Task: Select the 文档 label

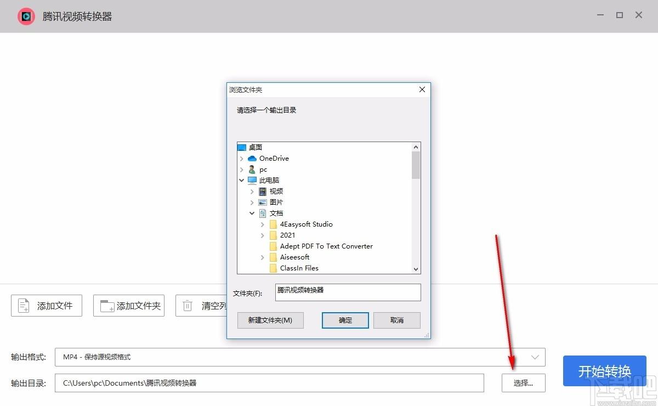Action: (276, 213)
